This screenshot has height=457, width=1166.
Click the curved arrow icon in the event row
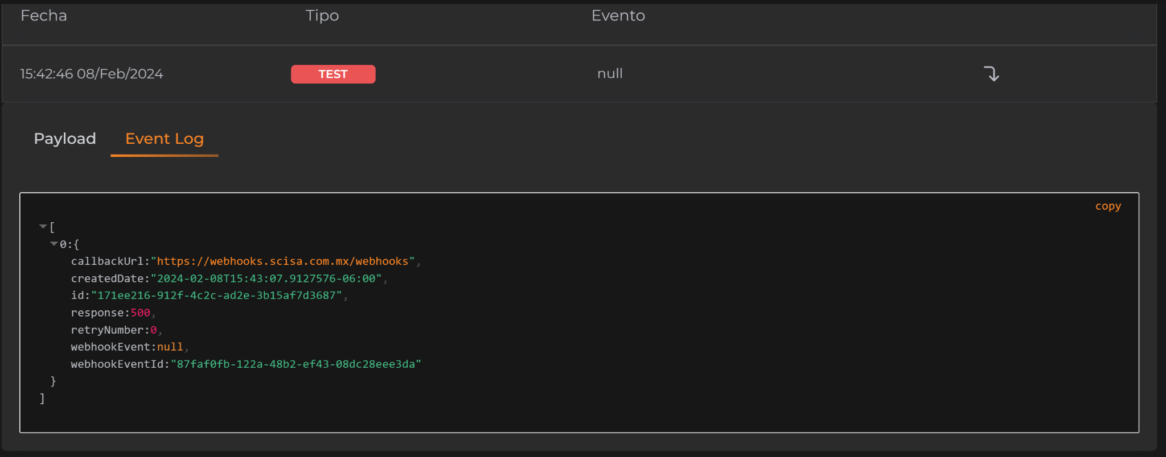coord(991,74)
